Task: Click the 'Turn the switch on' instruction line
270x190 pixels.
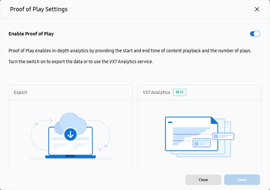Action: (81, 62)
